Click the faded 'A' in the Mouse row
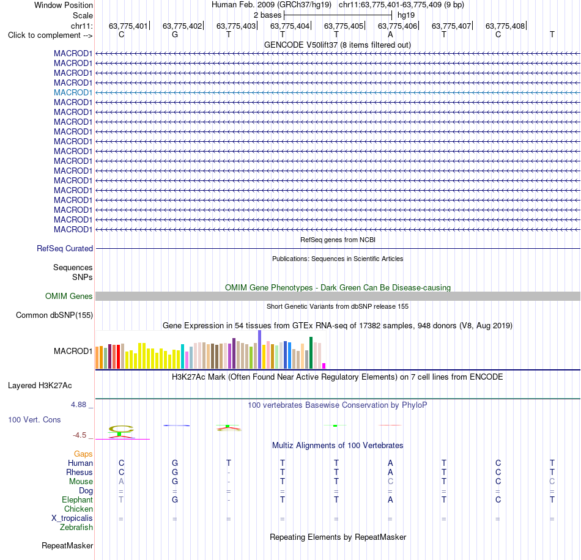This screenshot has width=581, height=560. pos(121,482)
